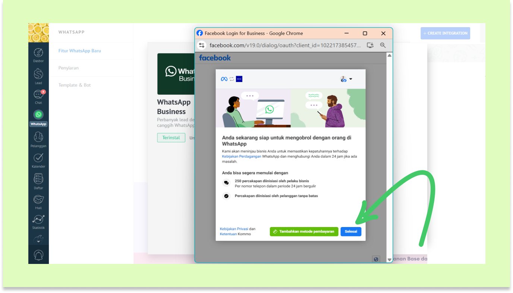The image size is (513, 293).
Task: Open the Kalender icon
Action: pyautogui.click(x=38, y=160)
